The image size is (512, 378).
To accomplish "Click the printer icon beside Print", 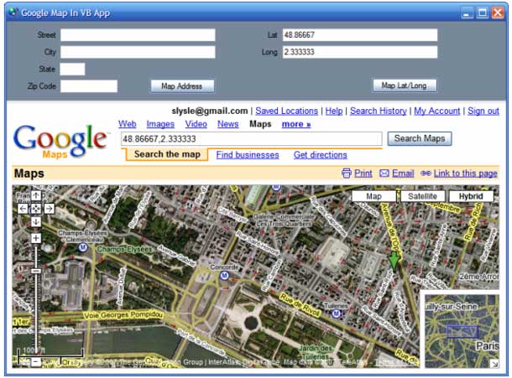I will coord(347,173).
